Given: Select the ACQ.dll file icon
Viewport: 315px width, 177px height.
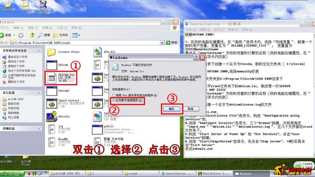Looking at the screenshot, I should click(x=97, y=52).
